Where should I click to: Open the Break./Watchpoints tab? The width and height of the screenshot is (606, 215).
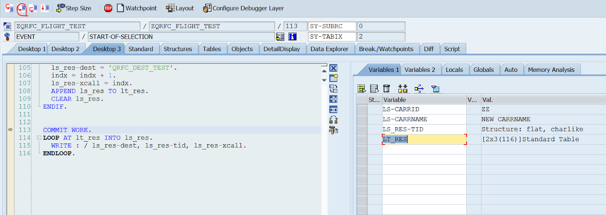386,49
